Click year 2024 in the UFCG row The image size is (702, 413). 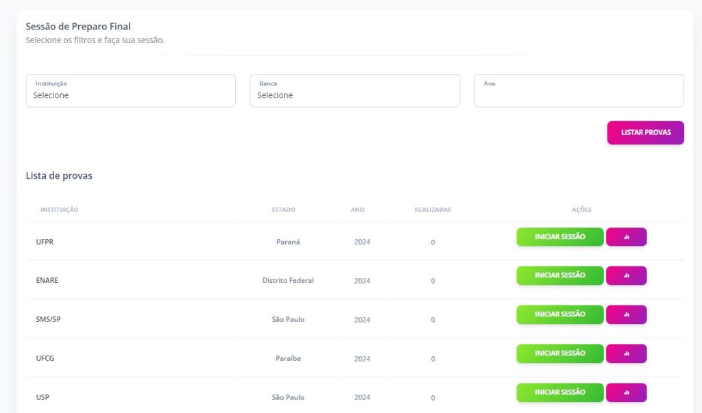pos(362,358)
